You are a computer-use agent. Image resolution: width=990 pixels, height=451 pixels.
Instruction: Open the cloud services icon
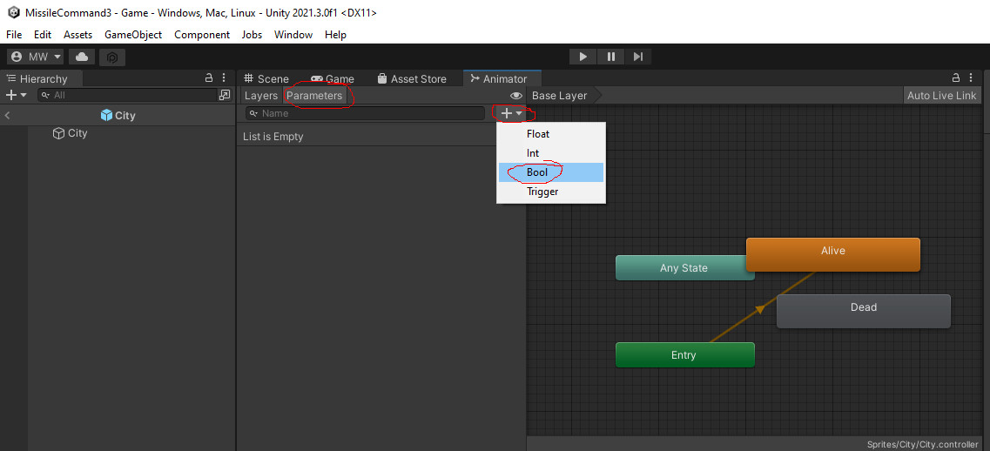tap(83, 57)
